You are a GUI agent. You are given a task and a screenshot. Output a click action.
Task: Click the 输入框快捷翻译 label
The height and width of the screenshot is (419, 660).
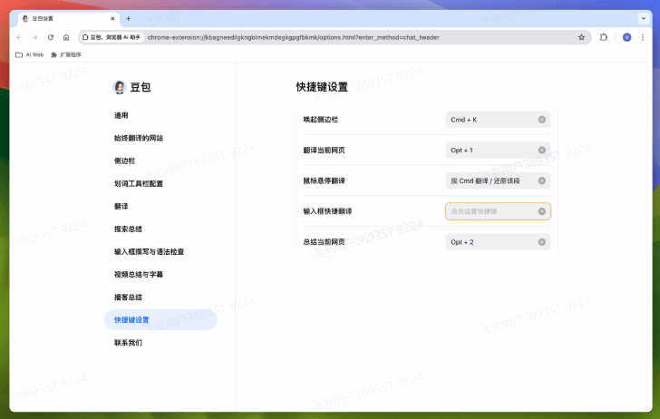point(327,211)
